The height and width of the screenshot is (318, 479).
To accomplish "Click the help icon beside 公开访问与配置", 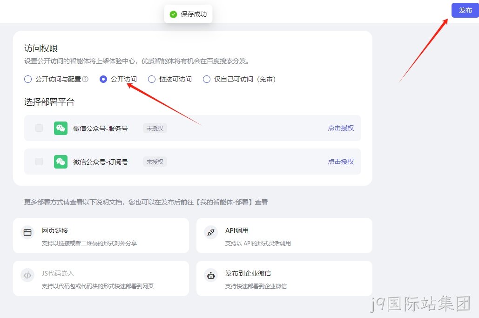I will tap(86, 79).
